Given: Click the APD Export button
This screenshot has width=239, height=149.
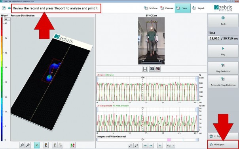Looking at the screenshot, I should [223, 144].
